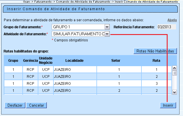Click the Rotas habilitadas do grupo label
Screen dimensions: 183x116
pyautogui.click(x=26, y=51)
